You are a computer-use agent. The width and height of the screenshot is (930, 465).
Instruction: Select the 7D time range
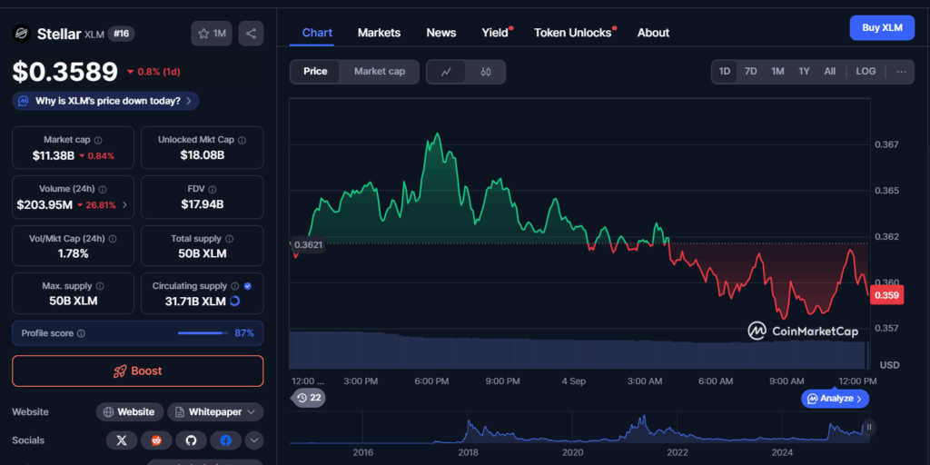point(750,72)
